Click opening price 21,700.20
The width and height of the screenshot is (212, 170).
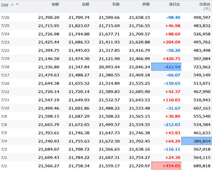tap(49, 17)
